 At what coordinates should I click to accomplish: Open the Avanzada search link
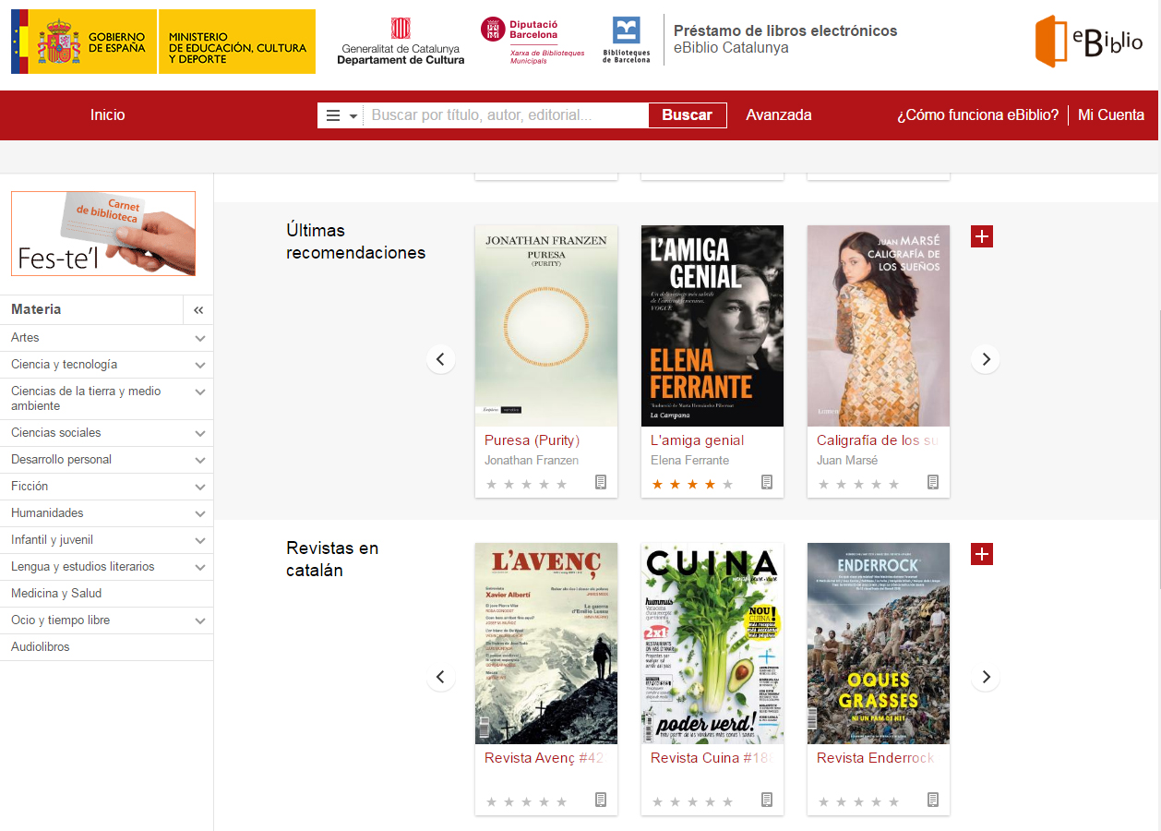coord(778,115)
